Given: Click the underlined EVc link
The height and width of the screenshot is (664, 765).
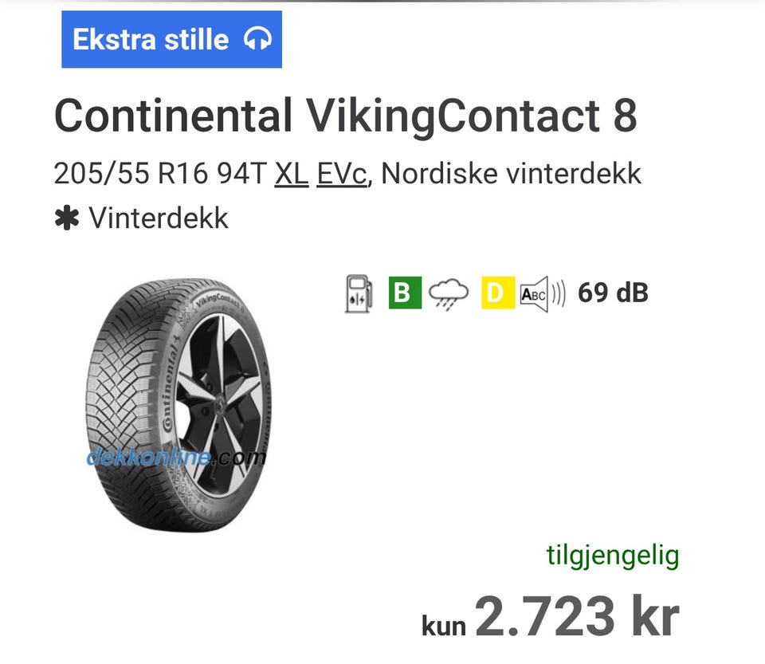Looking at the screenshot, I should 342,173.
